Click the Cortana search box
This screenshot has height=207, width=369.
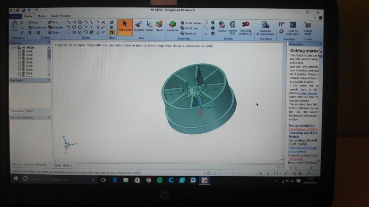click(x=59, y=179)
